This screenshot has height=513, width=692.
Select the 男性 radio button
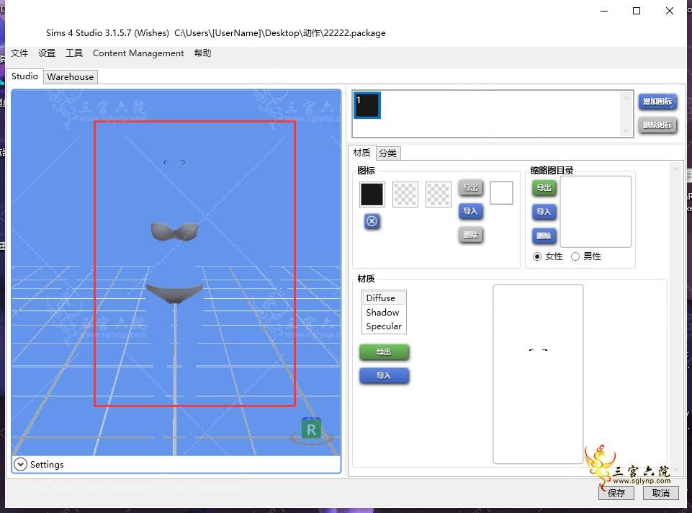point(575,256)
